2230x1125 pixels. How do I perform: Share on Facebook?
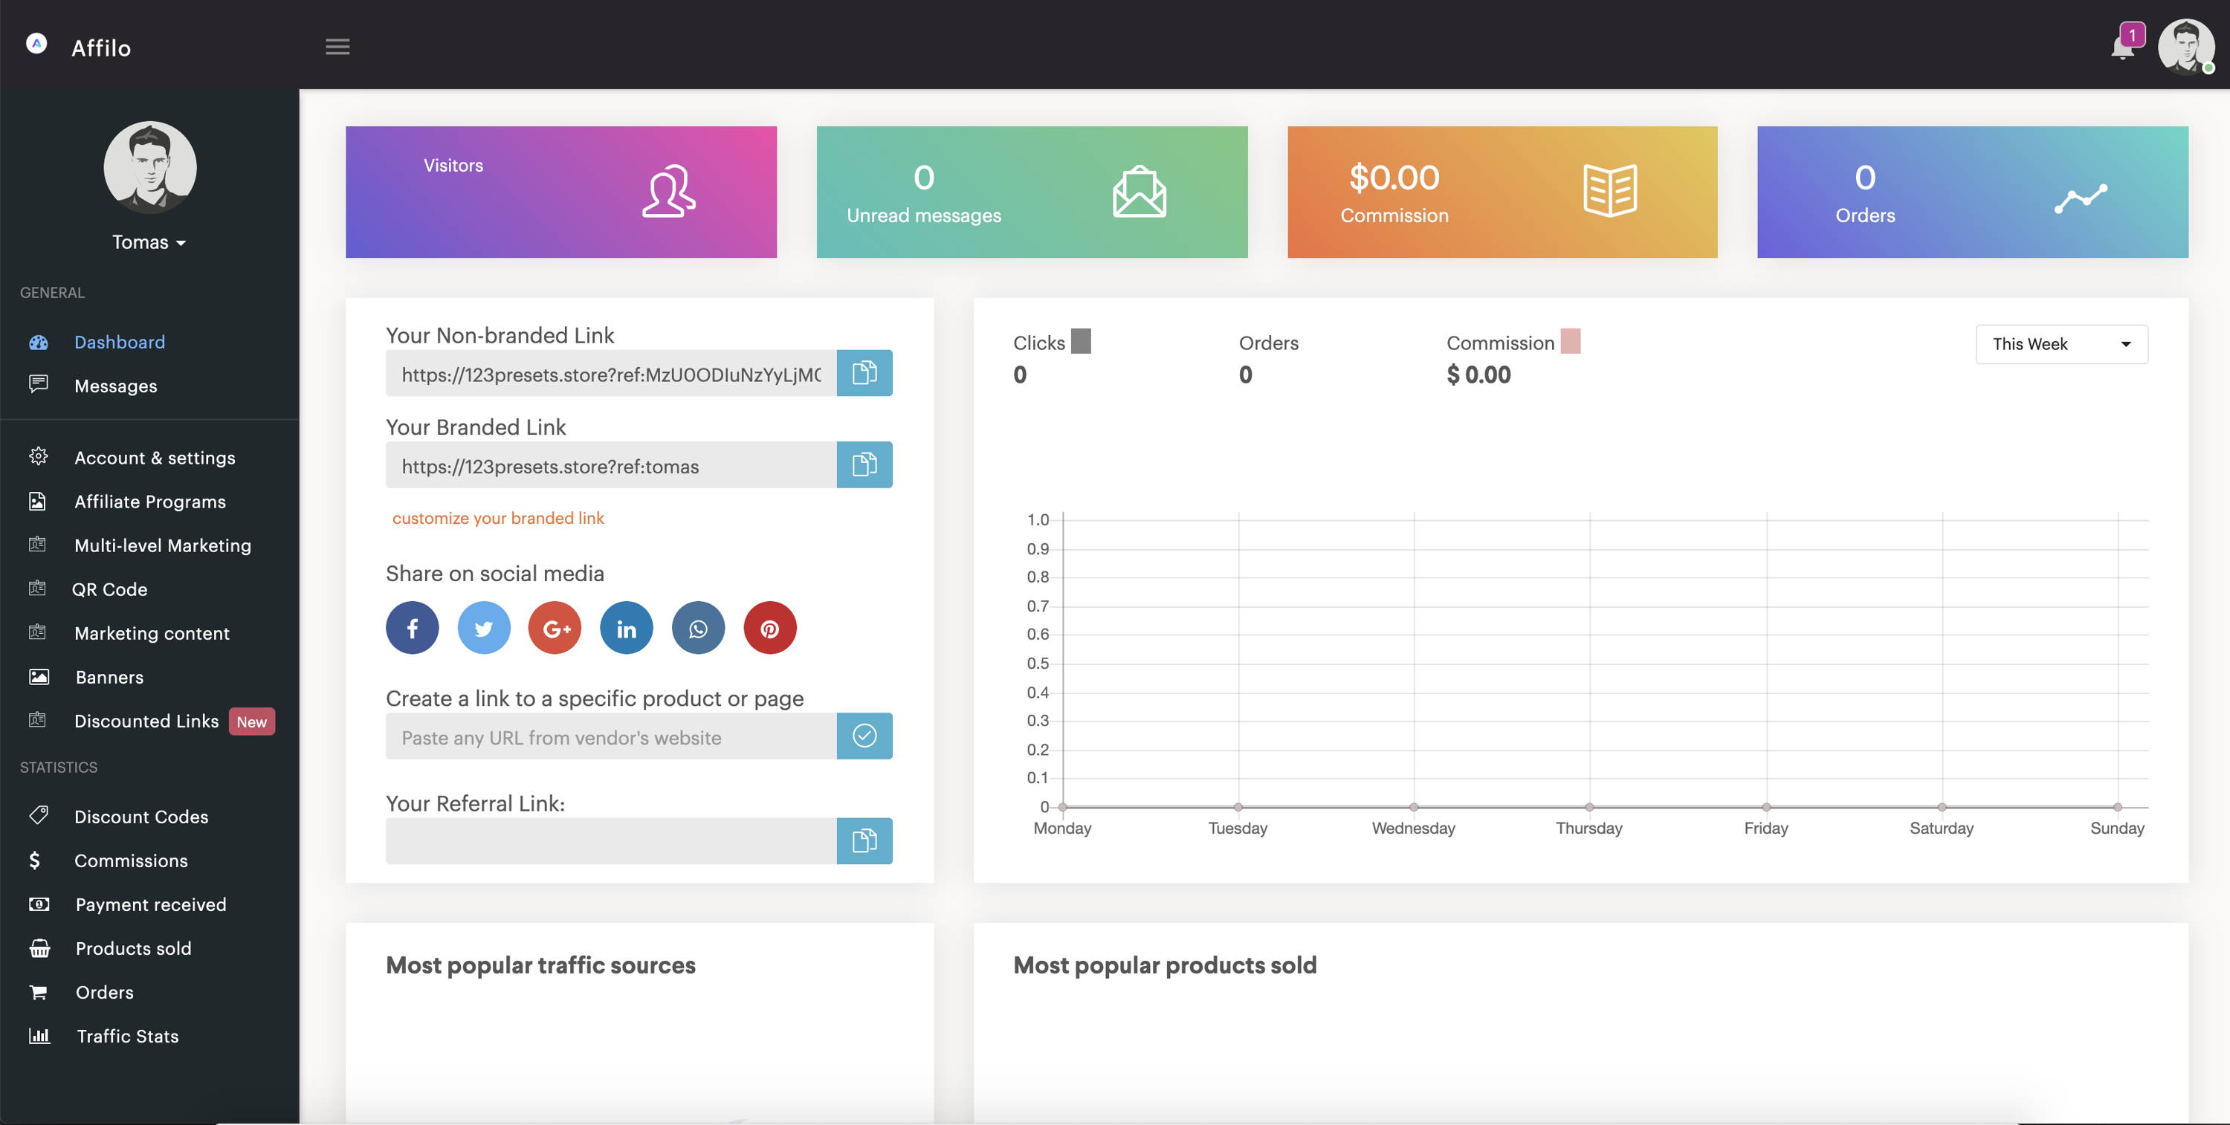pyautogui.click(x=412, y=629)
